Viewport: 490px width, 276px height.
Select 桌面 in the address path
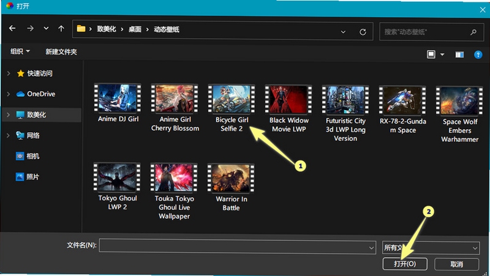click(x=135, y=29)
